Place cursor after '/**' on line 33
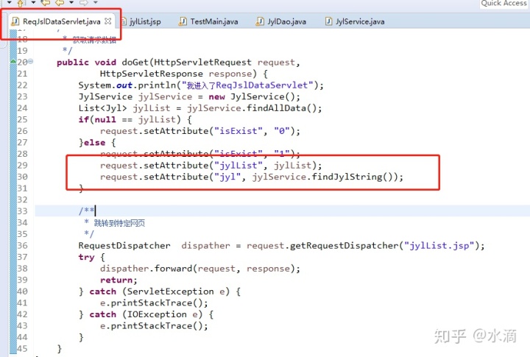This screenshot has width=530, height=357. coord(95,211)
